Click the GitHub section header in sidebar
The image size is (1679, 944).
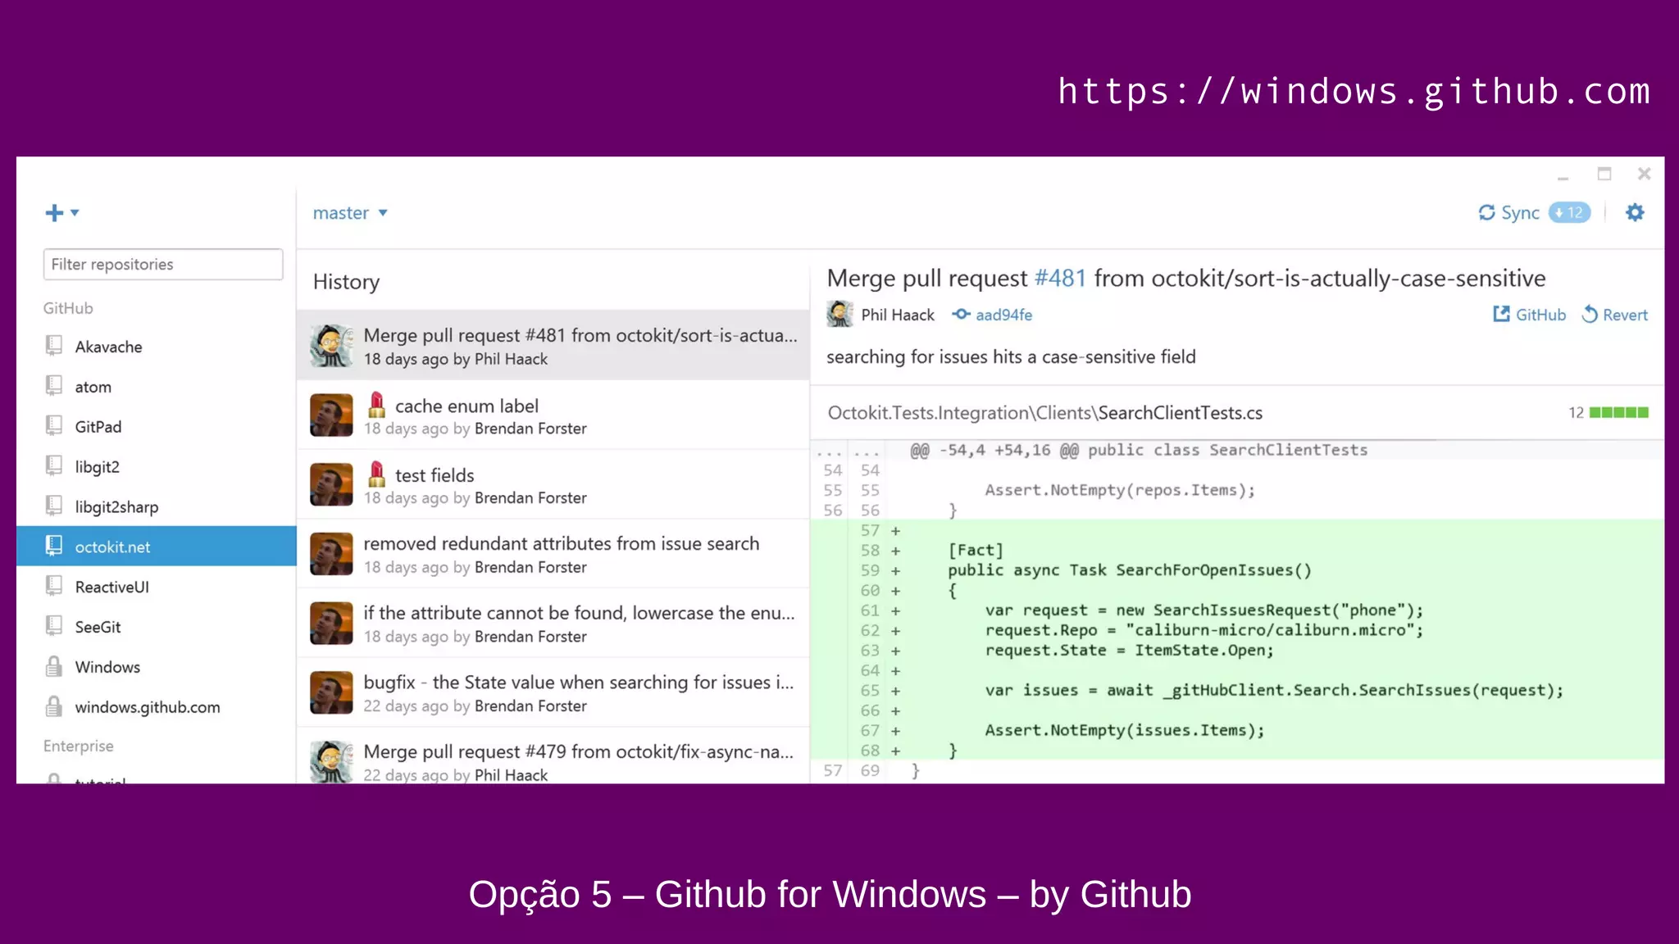click(68, 308)
